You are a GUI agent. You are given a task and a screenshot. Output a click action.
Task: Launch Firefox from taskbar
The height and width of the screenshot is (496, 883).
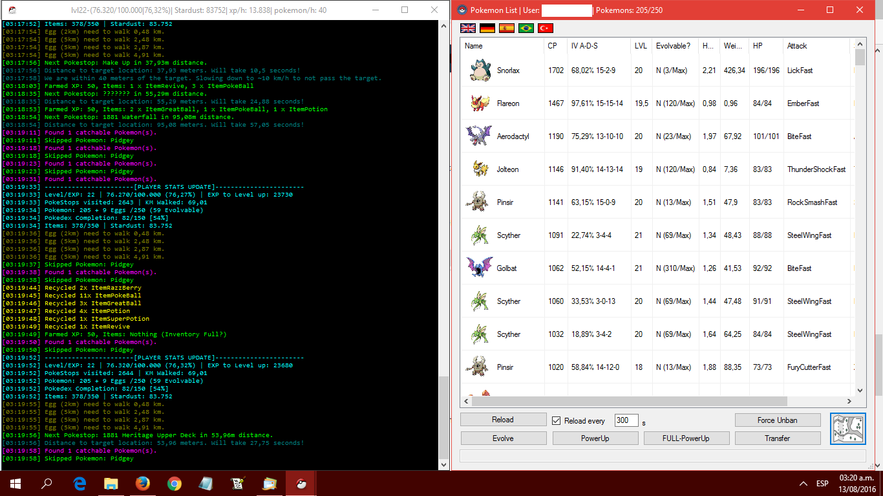point(143,483)
